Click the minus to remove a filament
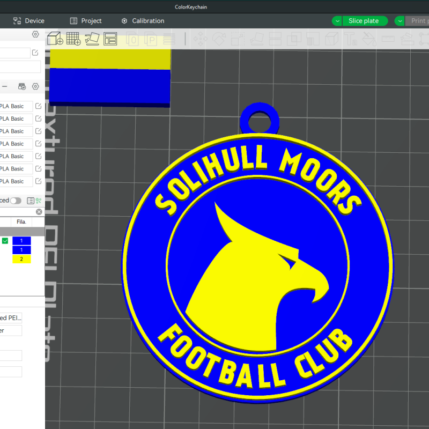This screenshot has height=429, width=429. pos(5,86)
